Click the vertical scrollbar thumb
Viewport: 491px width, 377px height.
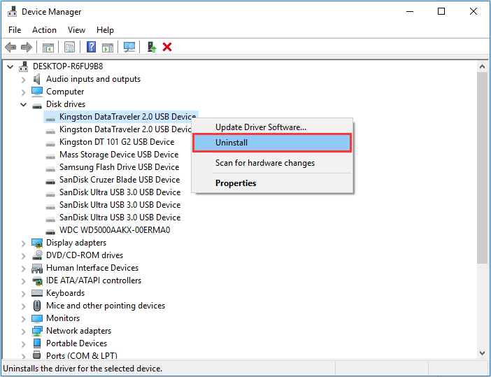[x=482, y=168]
